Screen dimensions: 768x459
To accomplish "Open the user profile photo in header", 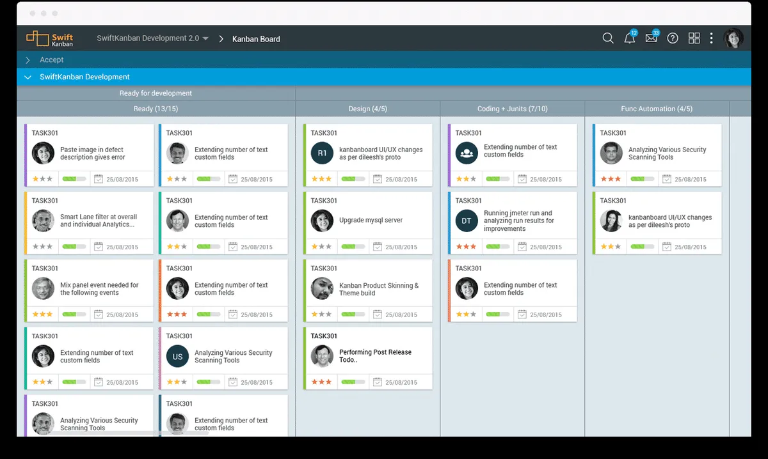I will [x=733, y=38].
